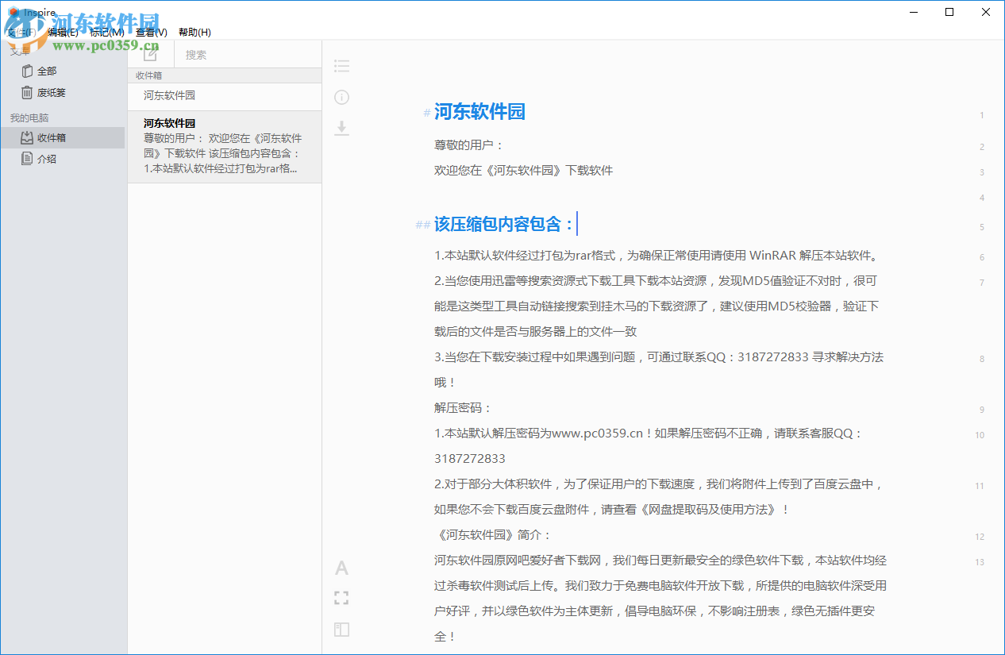Screen dimensions: 1005x655
Task: Click the 该压缩包内容包含 heading in editor
Action: click(x=503, y=225)
